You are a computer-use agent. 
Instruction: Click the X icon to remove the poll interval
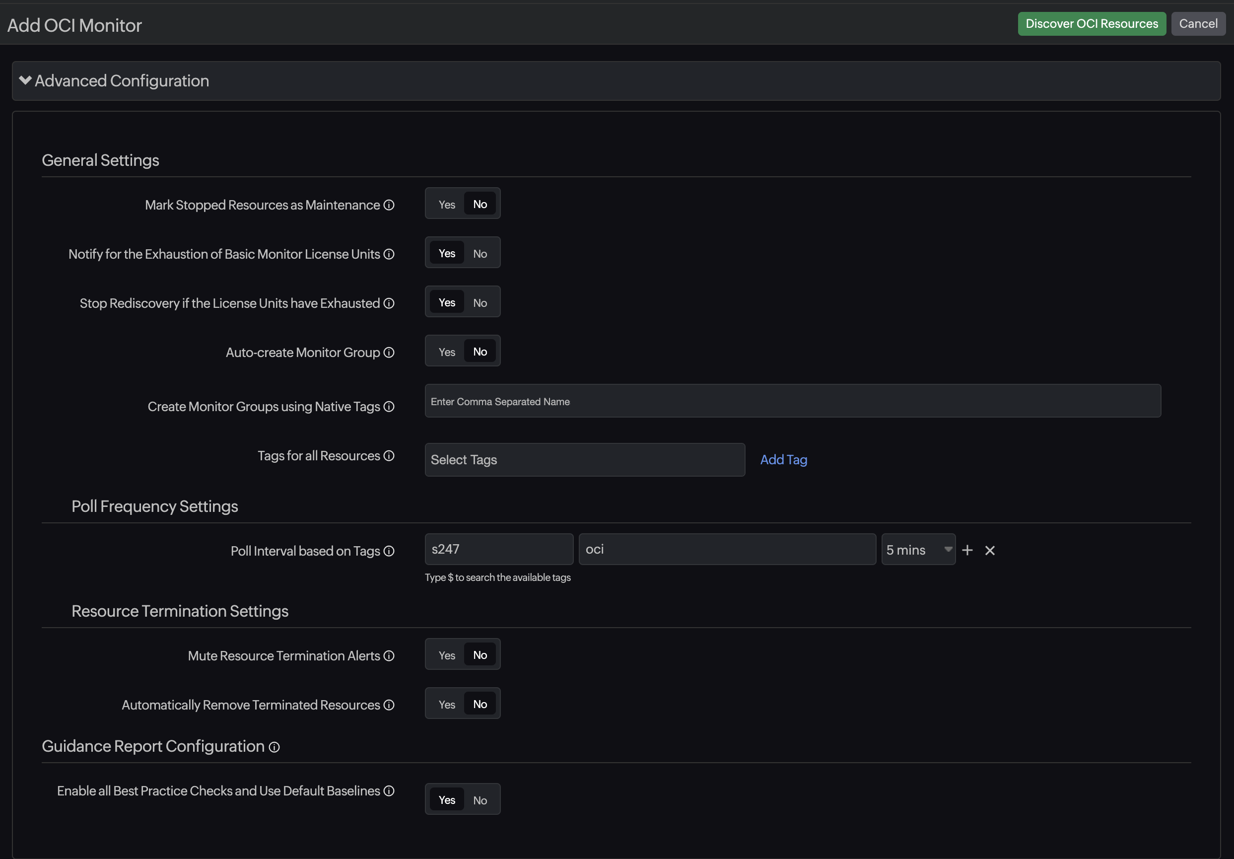(990, 551)
